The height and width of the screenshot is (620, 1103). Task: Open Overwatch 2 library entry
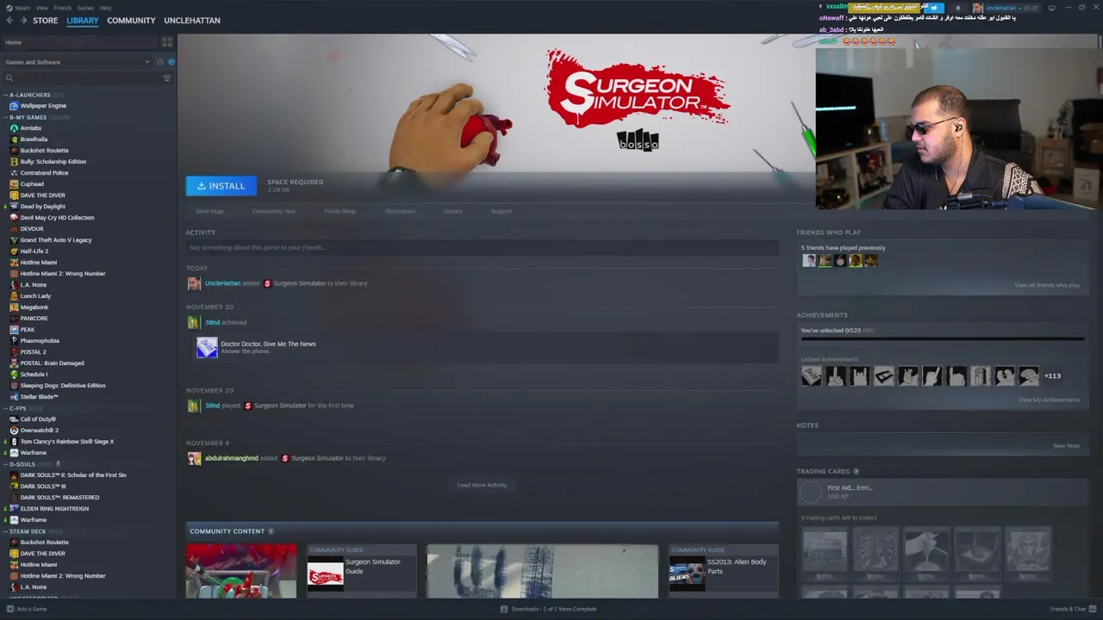pyautogui.click(x=39, y=431)
